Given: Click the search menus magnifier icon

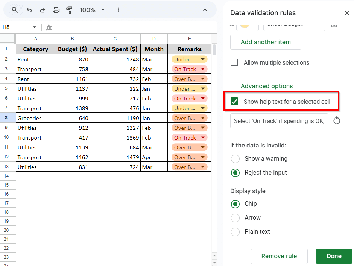Looking at the screenshot, I should 15,10.
